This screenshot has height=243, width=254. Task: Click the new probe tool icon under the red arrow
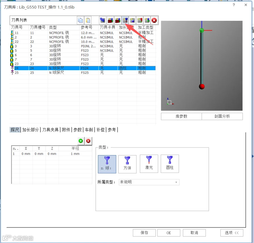coord(125,20)
